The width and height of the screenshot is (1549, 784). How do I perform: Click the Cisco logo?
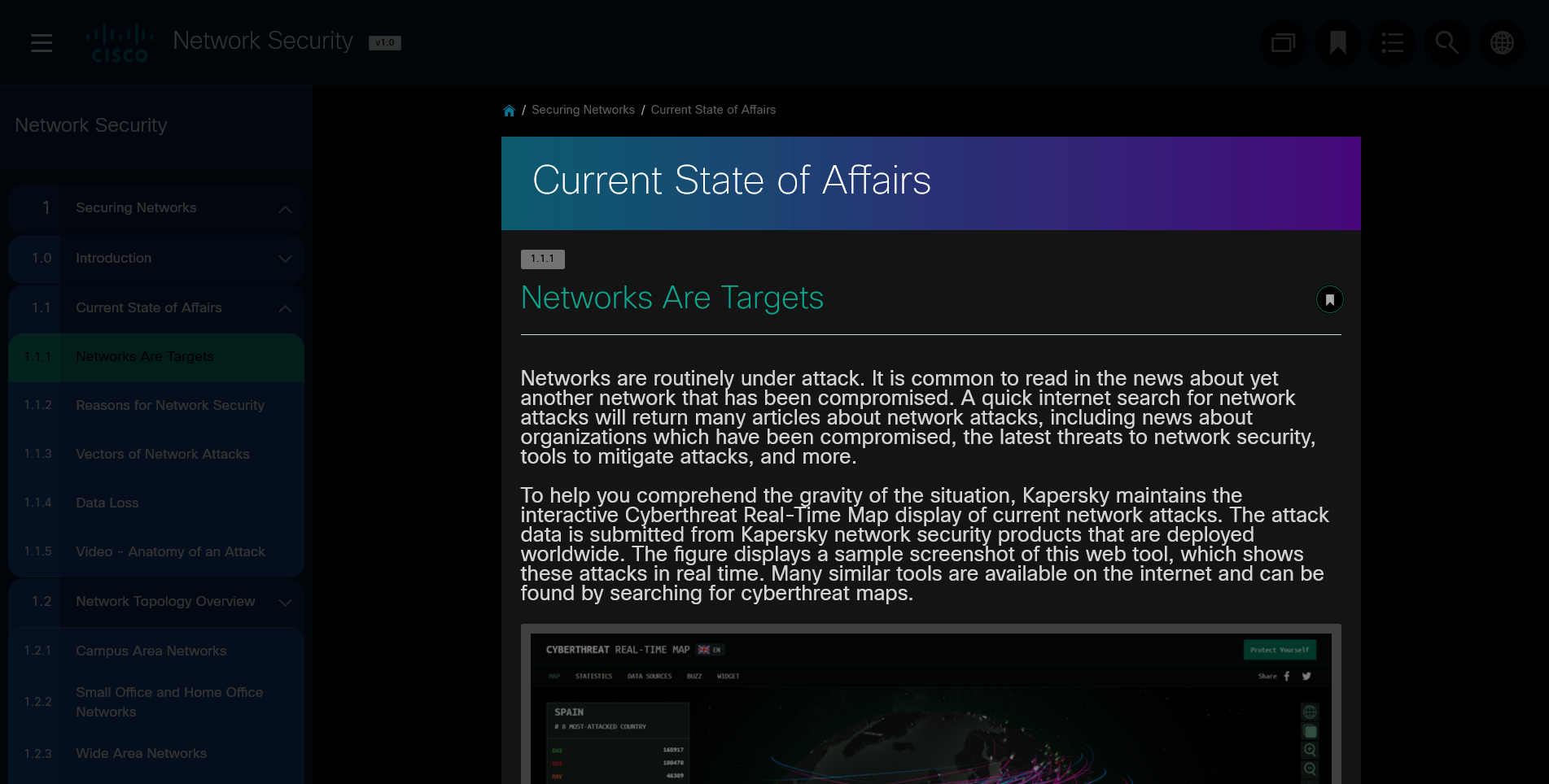[x=120, y=43]
